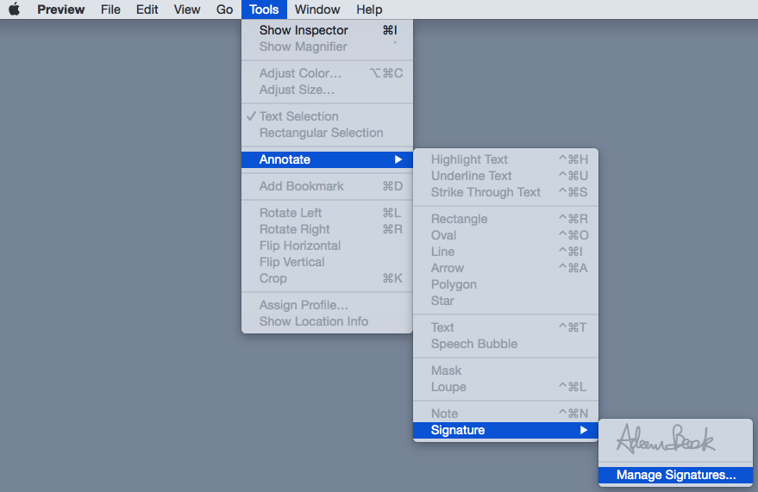Image resolution: width=758 pixels, height=492 pixels.
Task: Open the File menu
Action: (x=110, y=9)
